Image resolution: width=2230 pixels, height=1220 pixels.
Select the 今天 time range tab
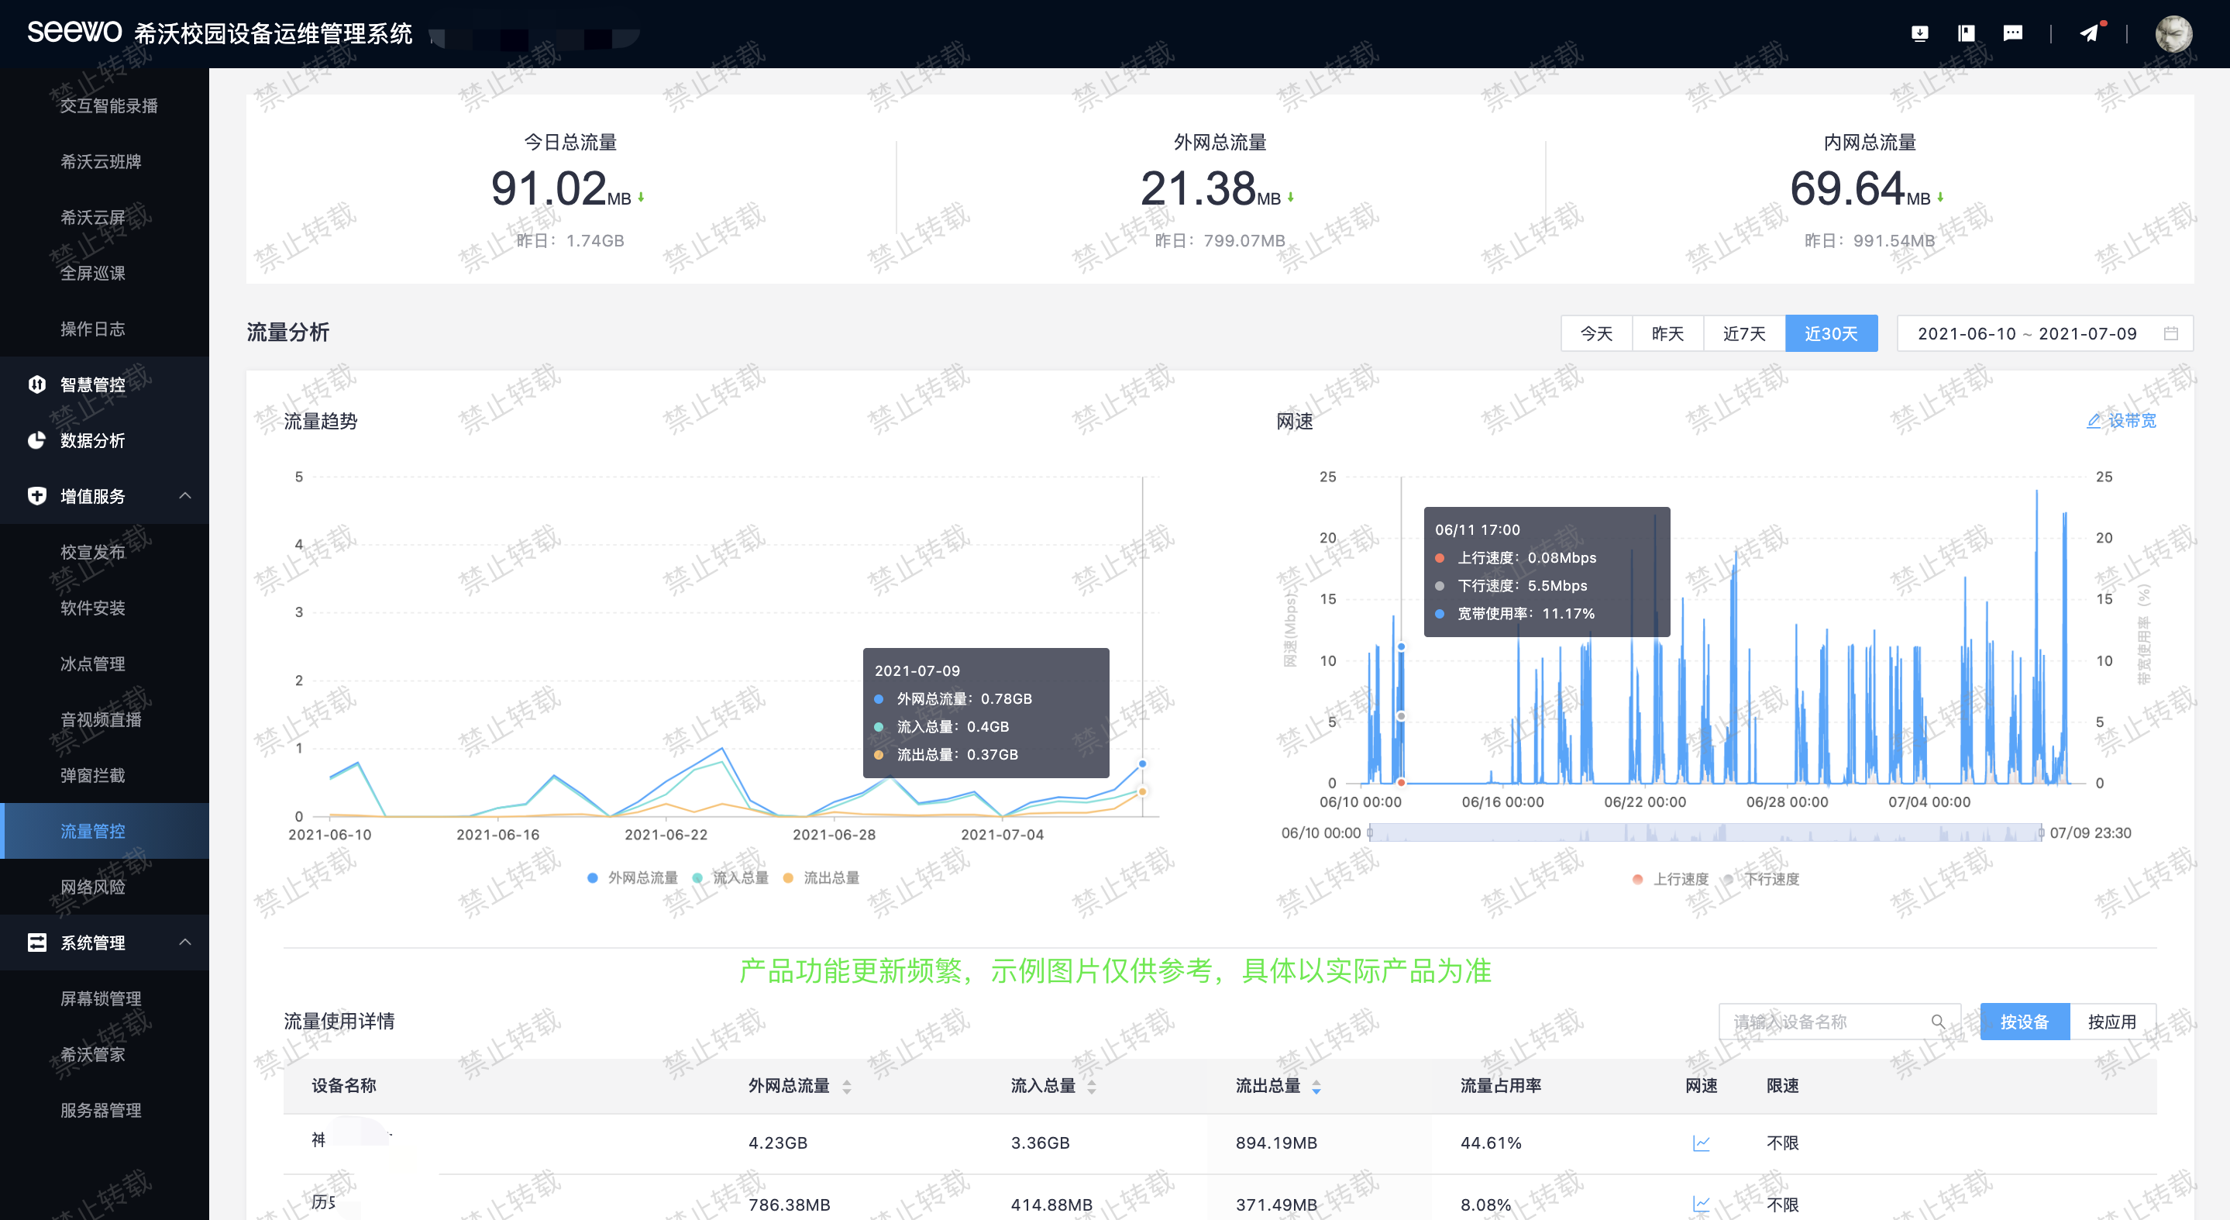pos(1595,333)
